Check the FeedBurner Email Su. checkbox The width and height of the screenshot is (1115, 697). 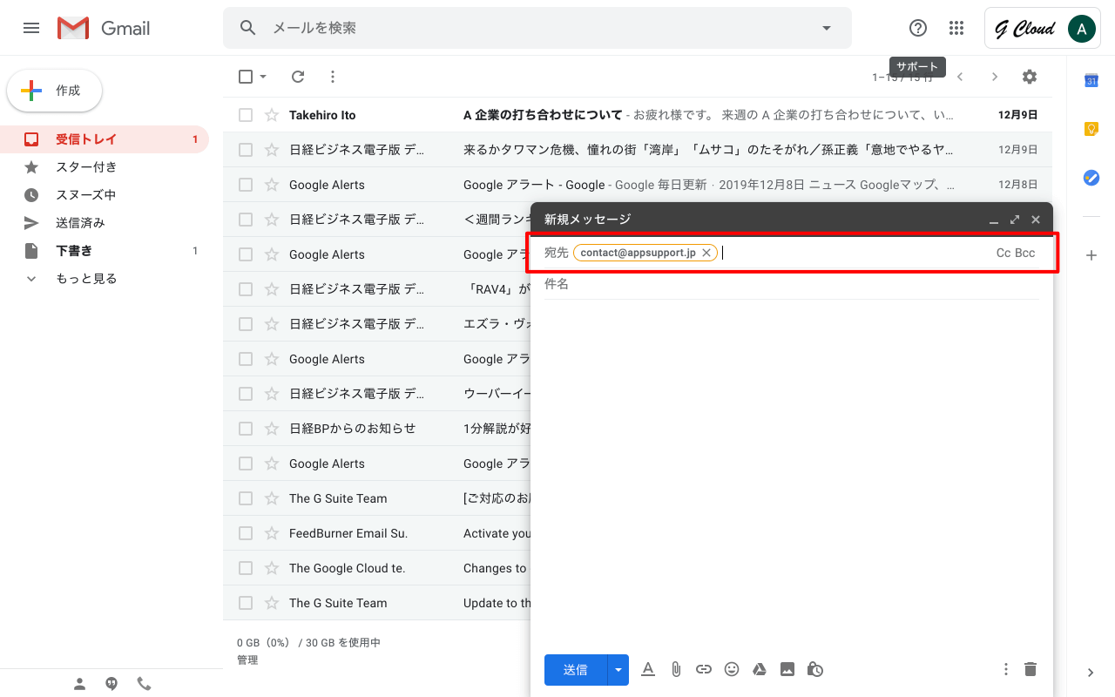click(246, 533)
